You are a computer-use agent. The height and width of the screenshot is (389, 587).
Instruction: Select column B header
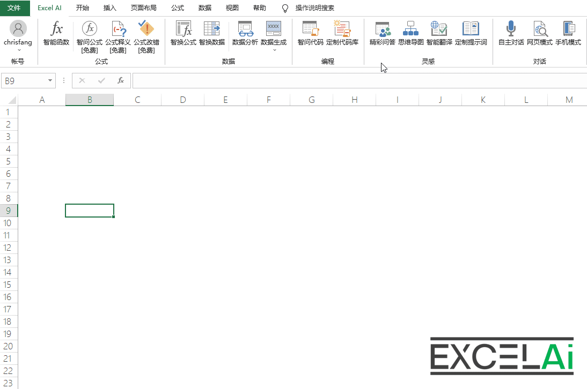point(90,100)
